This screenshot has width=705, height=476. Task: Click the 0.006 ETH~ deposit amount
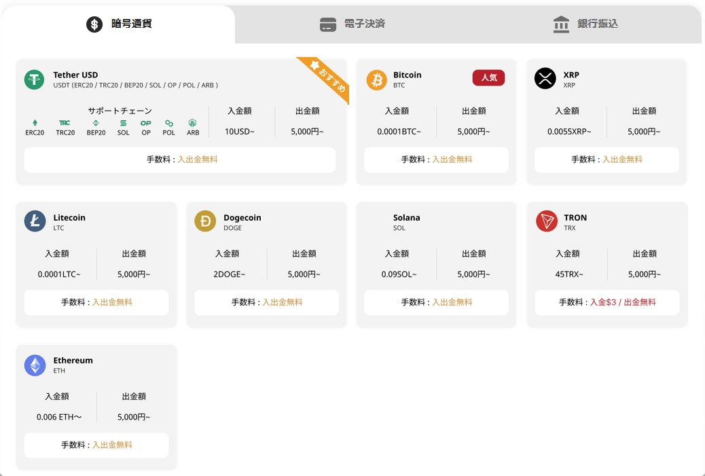(x=59, y=417)
